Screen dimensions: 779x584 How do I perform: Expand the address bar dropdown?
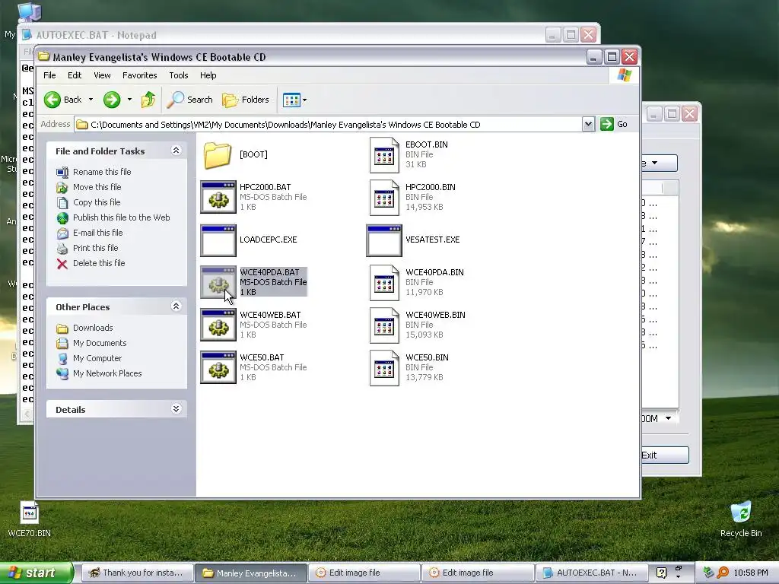(x=588, y=124)
